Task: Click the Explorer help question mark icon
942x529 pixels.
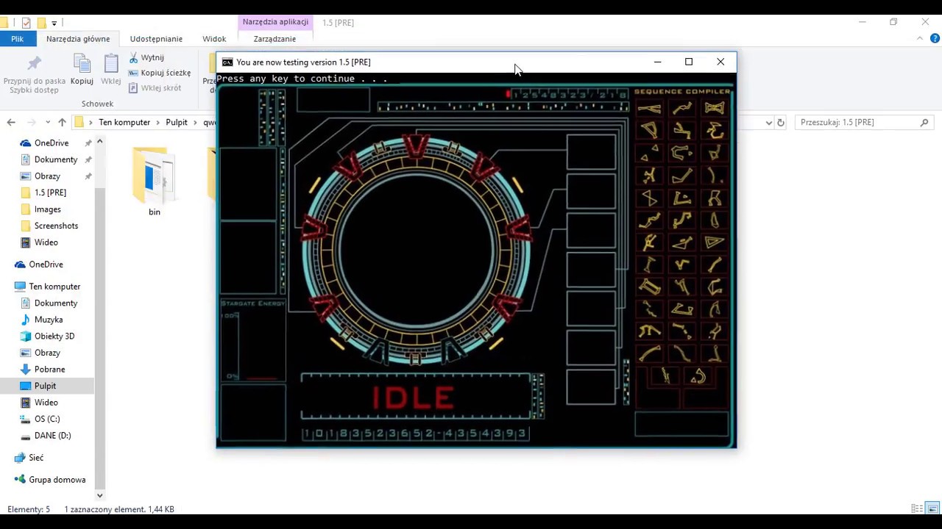Action: 933,39
